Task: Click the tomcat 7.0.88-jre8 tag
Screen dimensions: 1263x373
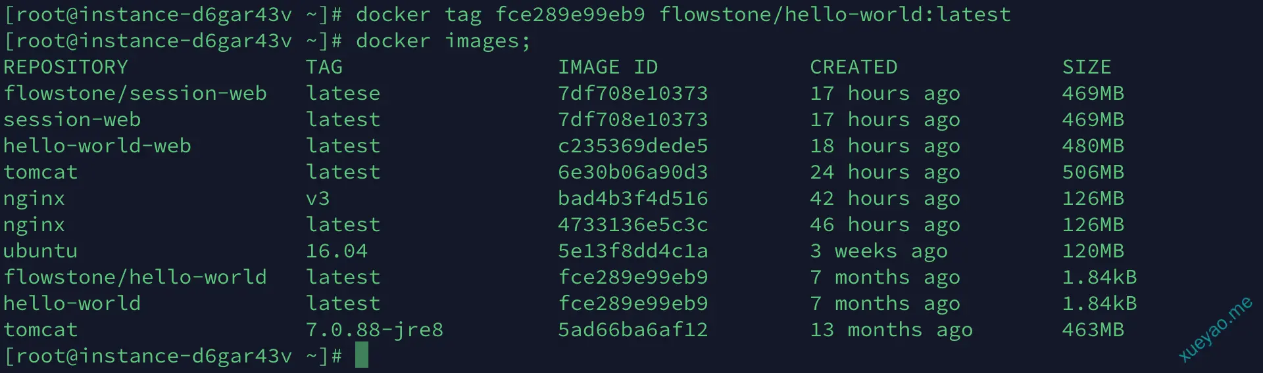Action: click(374, 330)
